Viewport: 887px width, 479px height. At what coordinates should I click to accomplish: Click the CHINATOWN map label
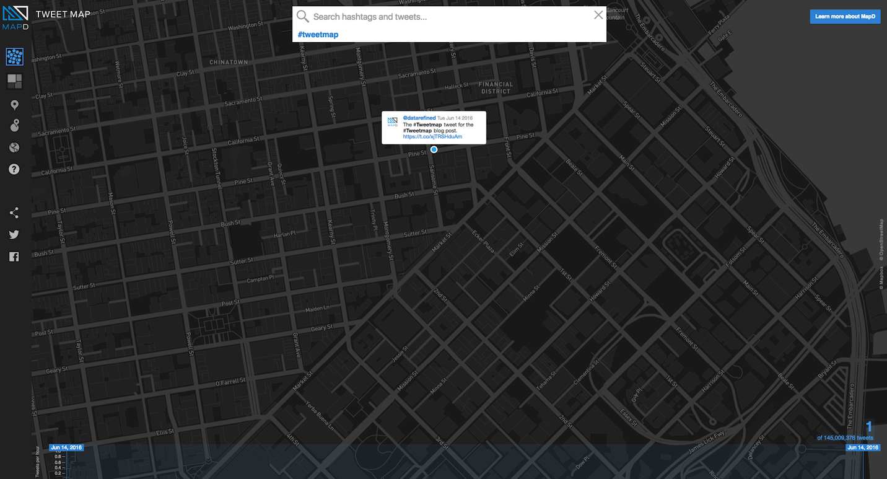229,63
